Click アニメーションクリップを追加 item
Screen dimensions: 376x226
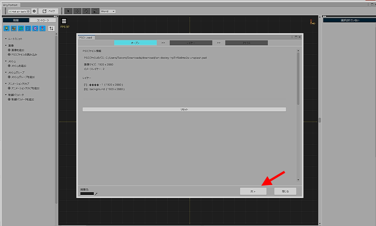pos(24,88)
